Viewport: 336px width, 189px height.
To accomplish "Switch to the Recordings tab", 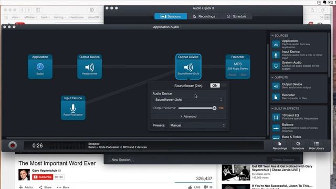I will (x=204, y=16).
